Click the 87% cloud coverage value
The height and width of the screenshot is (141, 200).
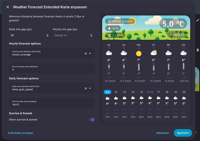(x=184, y=117)
